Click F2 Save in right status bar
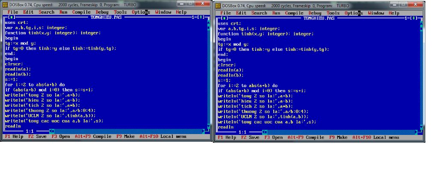 [250, 137]
